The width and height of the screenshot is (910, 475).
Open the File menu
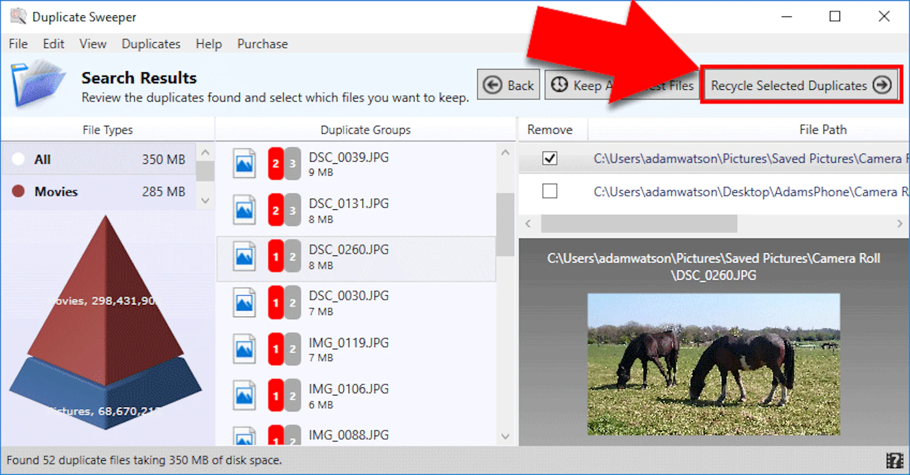coord(18,44)
